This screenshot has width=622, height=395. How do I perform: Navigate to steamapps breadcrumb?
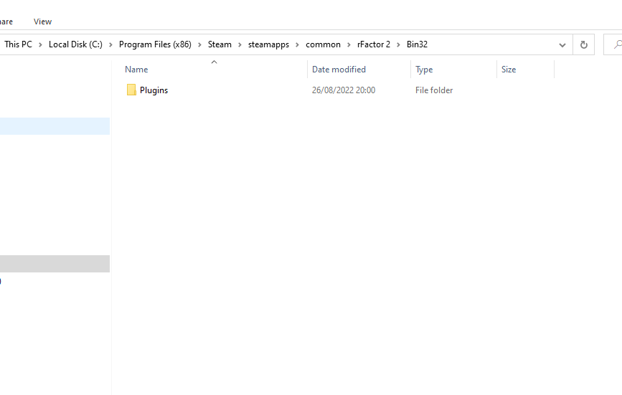(x=268, y=44)
